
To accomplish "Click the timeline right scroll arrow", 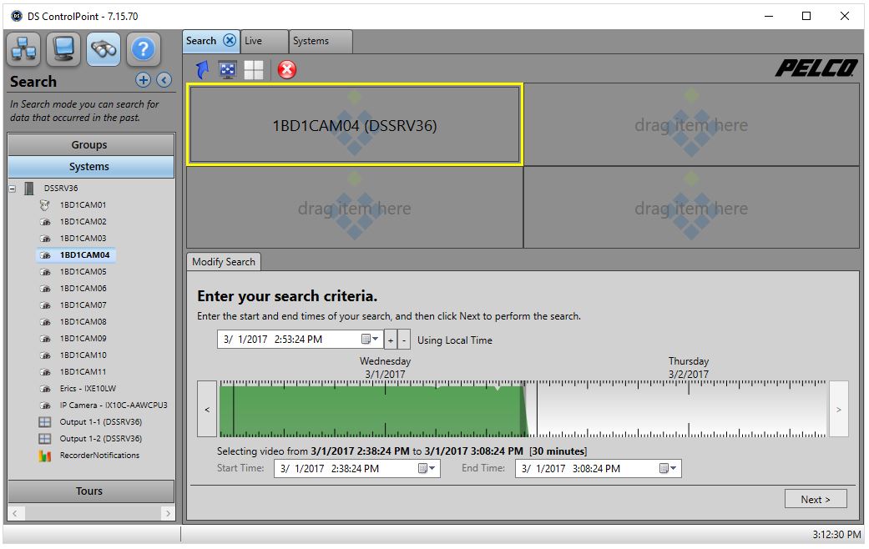I will (839, 409).
